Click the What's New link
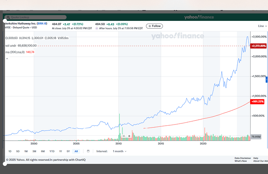The image size is (268, 174). click(240, 161)
